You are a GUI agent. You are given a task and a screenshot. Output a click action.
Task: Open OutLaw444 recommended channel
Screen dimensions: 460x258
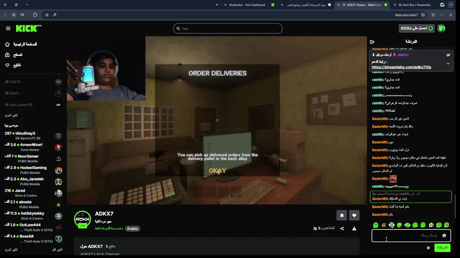[x=33, y=228]
